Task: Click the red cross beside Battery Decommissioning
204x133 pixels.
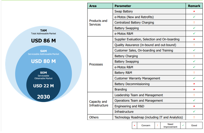Action: (x=194, y=84)
